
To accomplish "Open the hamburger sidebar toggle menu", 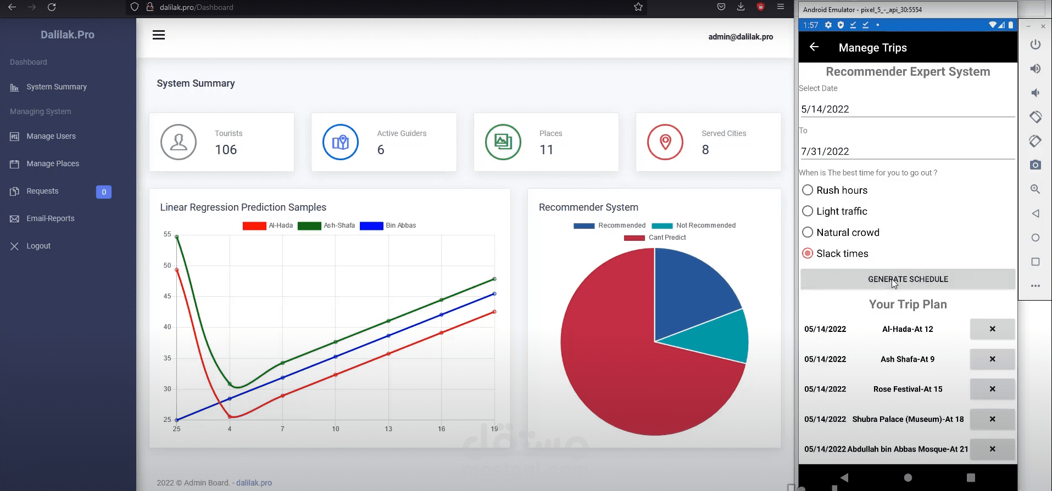I will coord(159,35).
